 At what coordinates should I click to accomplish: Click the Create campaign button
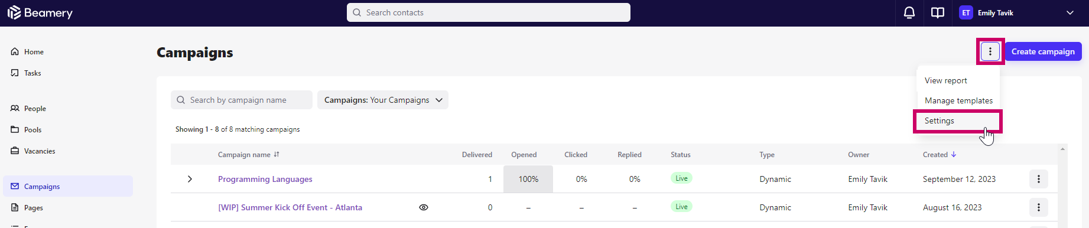(1044, 51)
